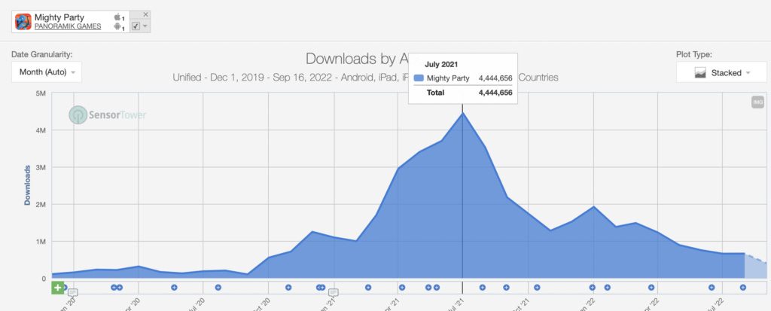Click the 3M label on the y-axis
This screenshot has height=311, width=771.
(40, 167)
